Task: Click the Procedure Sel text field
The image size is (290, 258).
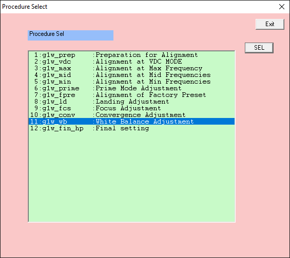Action: (70, 35)
